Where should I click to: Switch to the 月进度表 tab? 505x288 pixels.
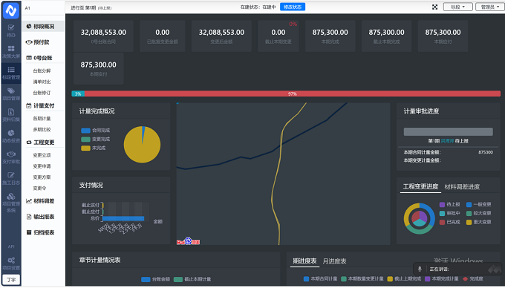tap(334, 261)
